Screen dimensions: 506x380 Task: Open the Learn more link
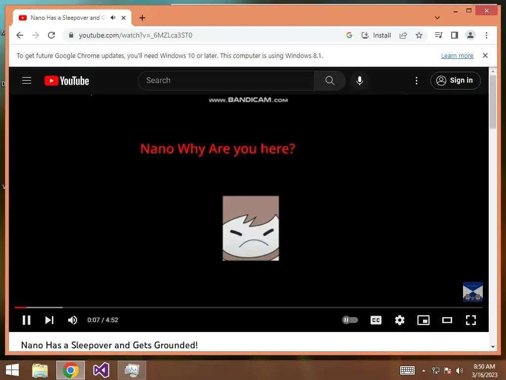457,55
